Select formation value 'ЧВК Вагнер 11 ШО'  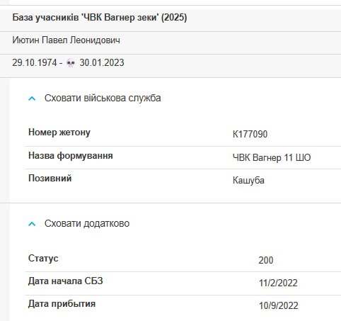pos(272,157)
